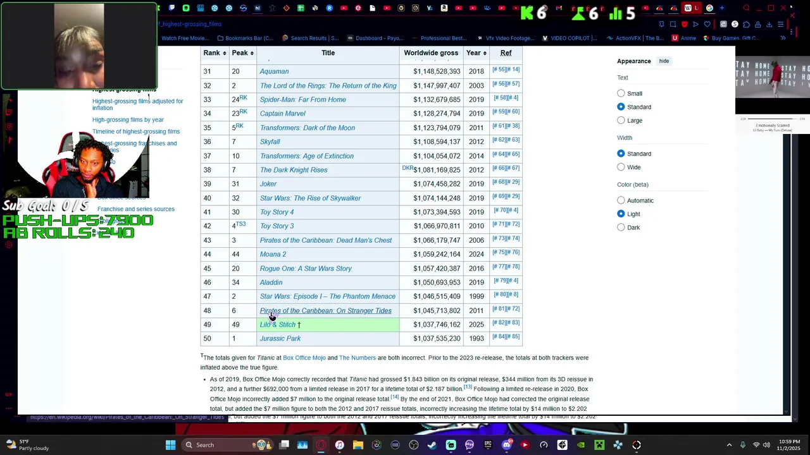Switch to the Google browser tab

709,8
